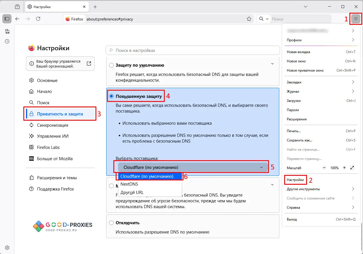Screen dimensions: 363x254
Task: Click Новое окно in app menu
Action: pos(321,61)
